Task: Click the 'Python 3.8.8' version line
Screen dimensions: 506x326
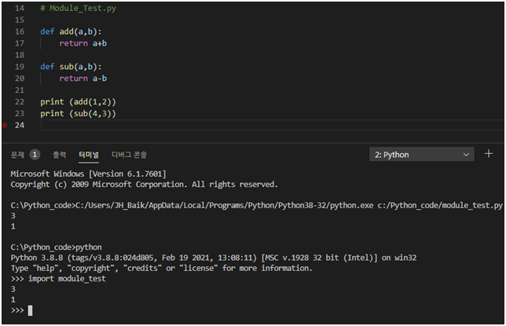Action: click(x=213, y=258)
